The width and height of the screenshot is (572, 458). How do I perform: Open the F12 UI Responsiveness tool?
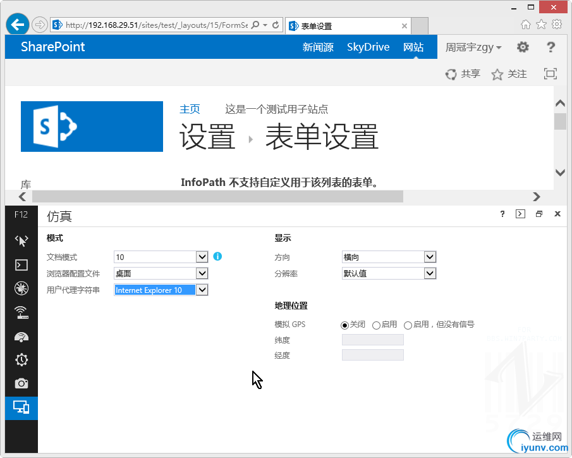point(21,337)
